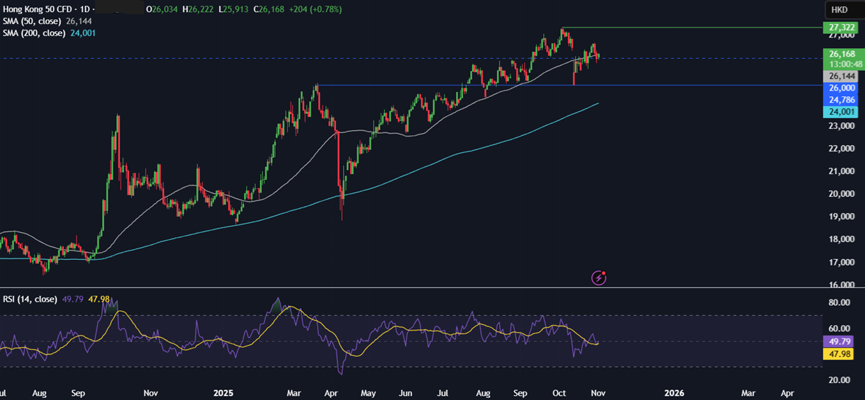This screenshot has height=400, width=865.
Task: Click the 2025 label on time axis
Action: tap(223, 392)
